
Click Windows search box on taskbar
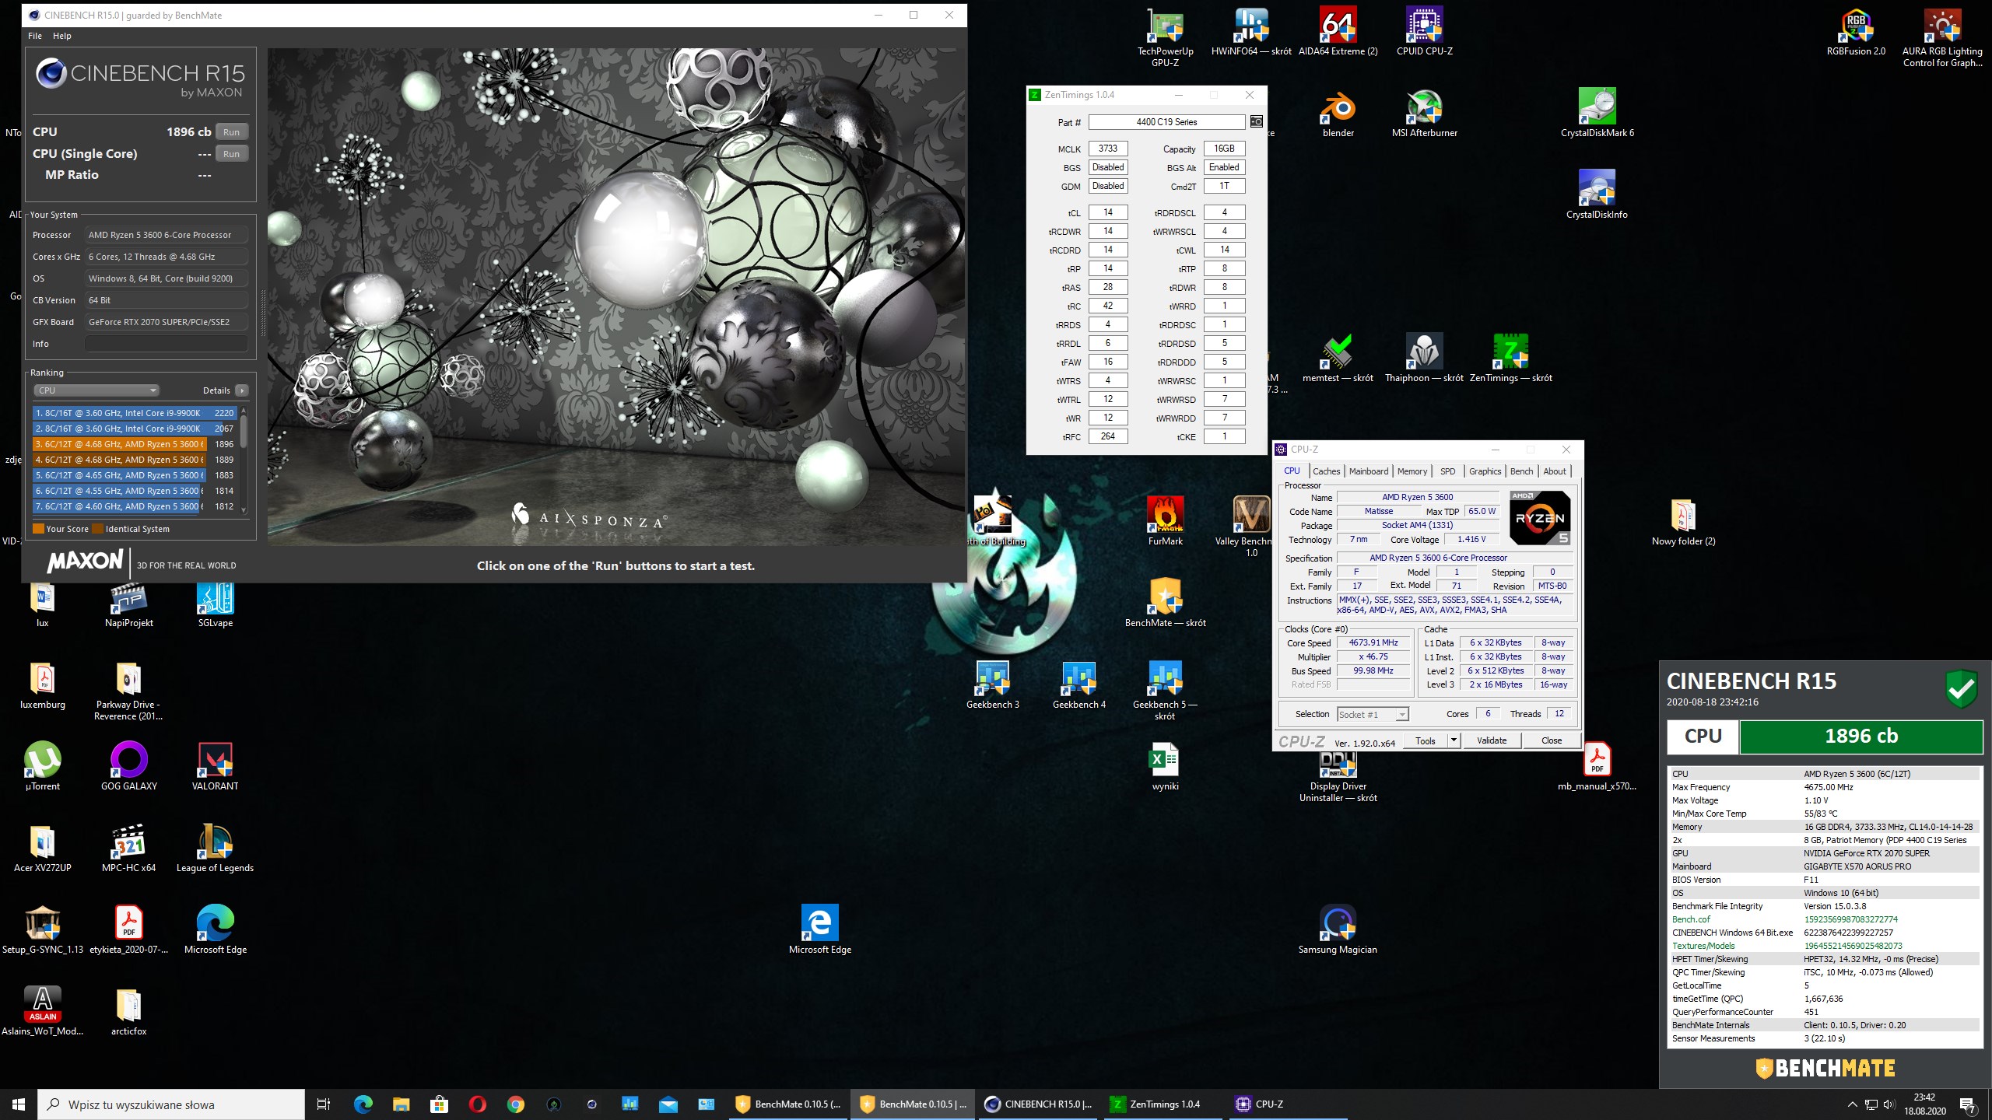pos(171,1104)
